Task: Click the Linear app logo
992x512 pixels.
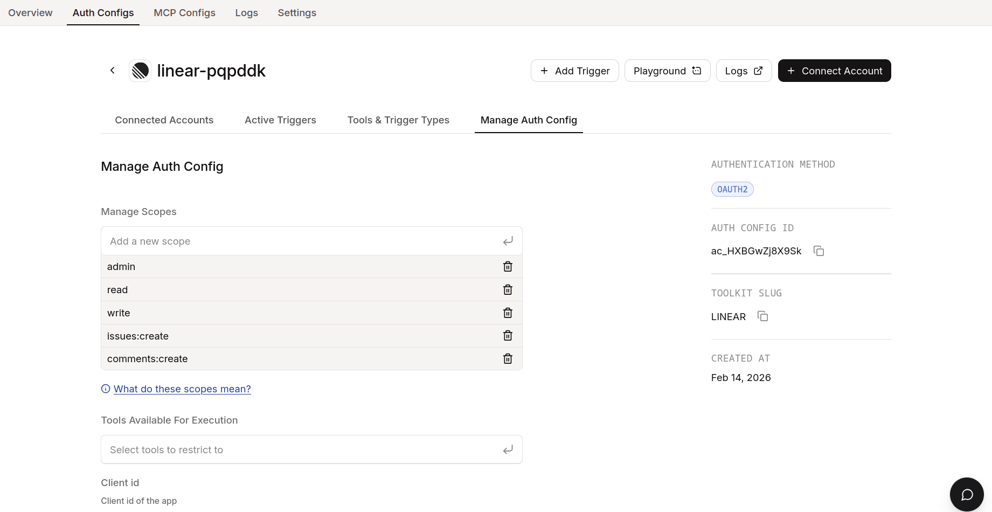Action: pos(140,71)
